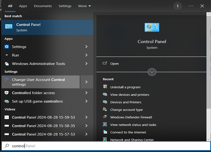Open the More filter dropdown
211x152 pixels.
85,6
